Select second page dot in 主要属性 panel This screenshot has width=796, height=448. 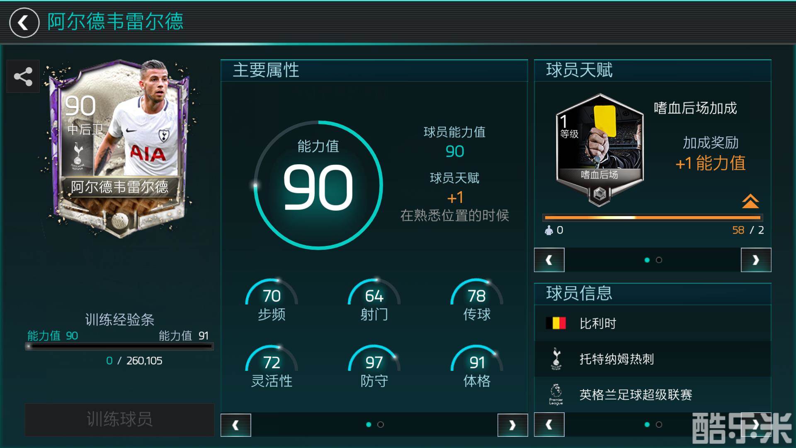pyautogui.click(x=381, y=424)
